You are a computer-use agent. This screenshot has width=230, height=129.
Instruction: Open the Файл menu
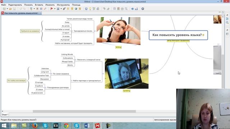4,5
